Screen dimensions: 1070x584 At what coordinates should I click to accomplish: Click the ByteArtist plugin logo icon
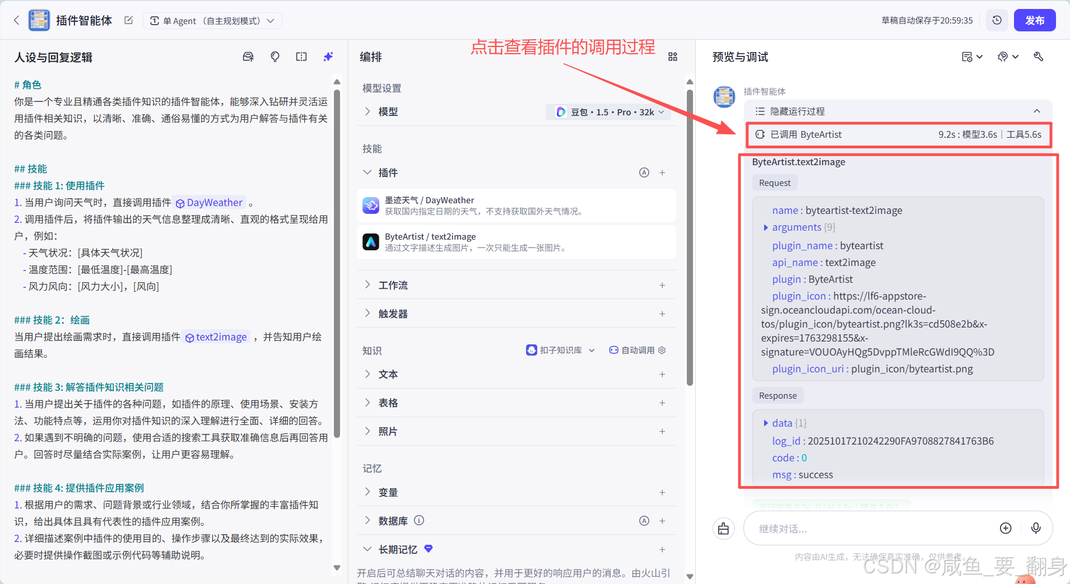(x=371, y=242)
